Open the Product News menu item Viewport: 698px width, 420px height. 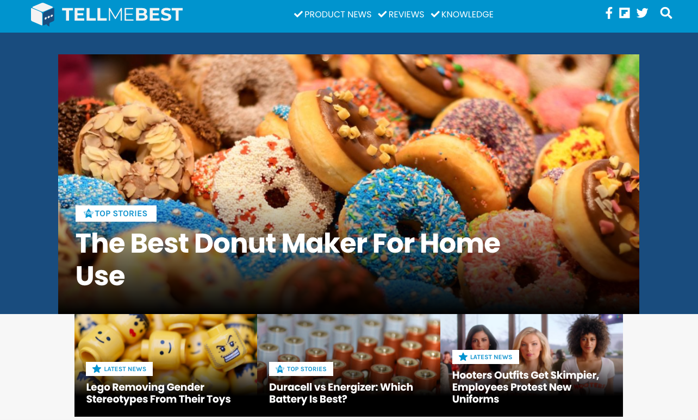[333, 15]
